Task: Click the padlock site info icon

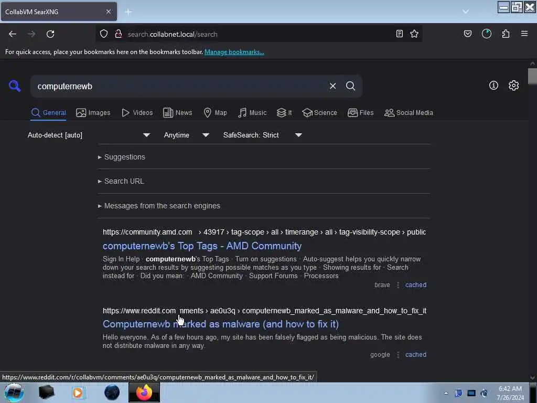Action: coord(119,34)
